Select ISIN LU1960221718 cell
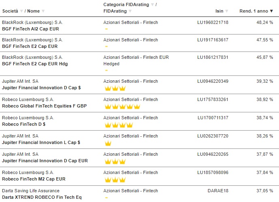The height and width of the screenshot is (202, 279). [x=212, y=22]
